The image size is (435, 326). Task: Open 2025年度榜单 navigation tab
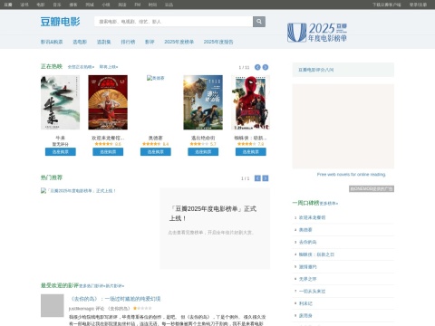tap(179, 42)
